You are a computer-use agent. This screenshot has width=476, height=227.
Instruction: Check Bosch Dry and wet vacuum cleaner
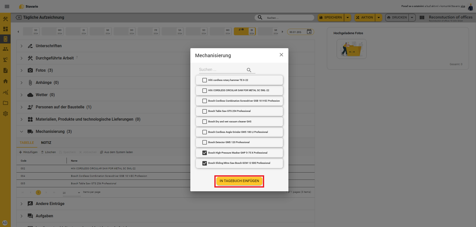[x=205, y=122]
